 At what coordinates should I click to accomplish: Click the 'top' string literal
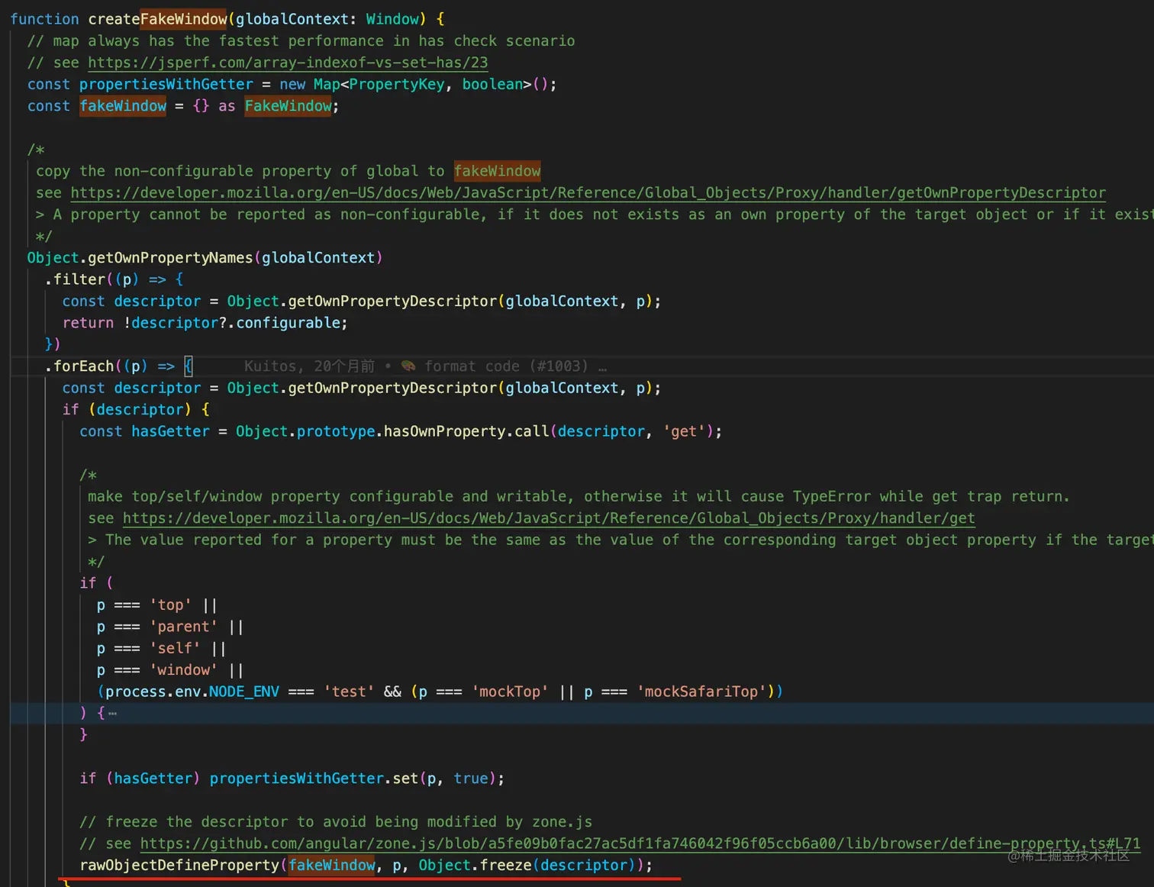pos(171,605)
